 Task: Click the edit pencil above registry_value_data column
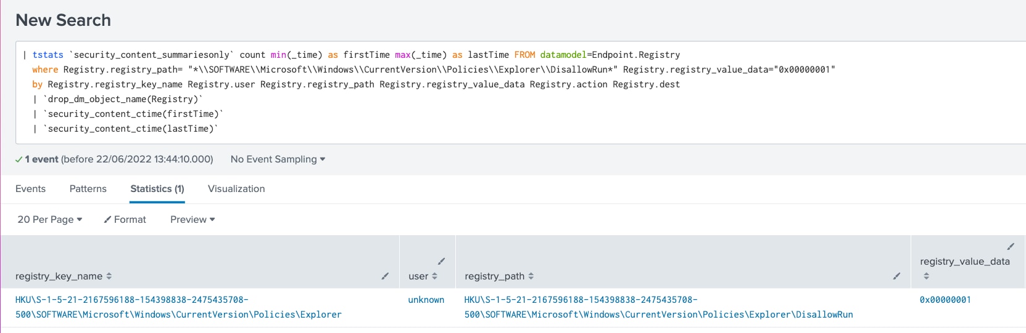pos(1011,247)
